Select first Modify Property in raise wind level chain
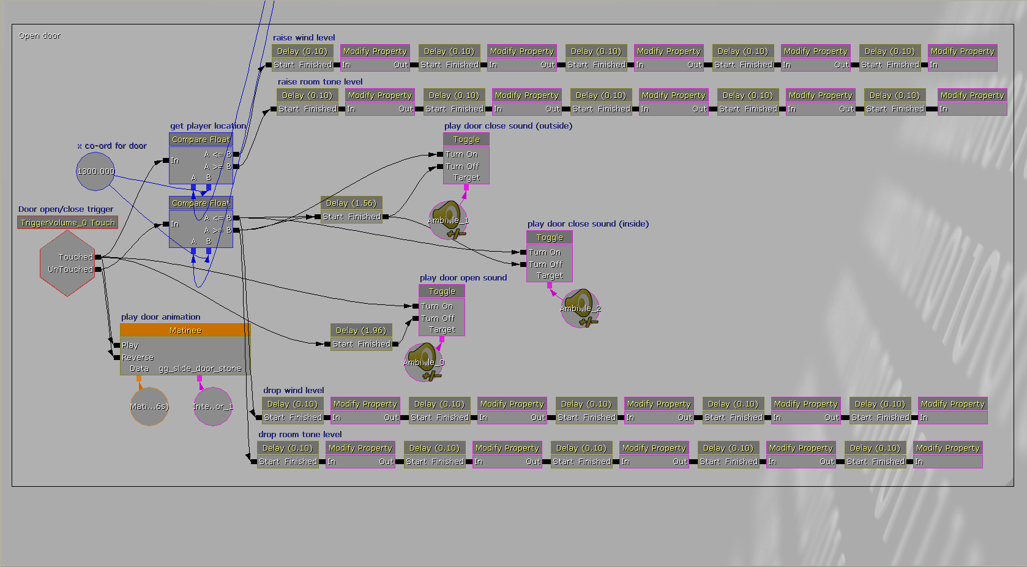 click(x=375, y=58)
